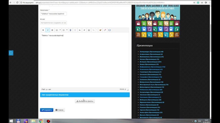This screenshot has width=220, height=123.
Task: Open Медицина presentations category link
Action: pos(151,100)
